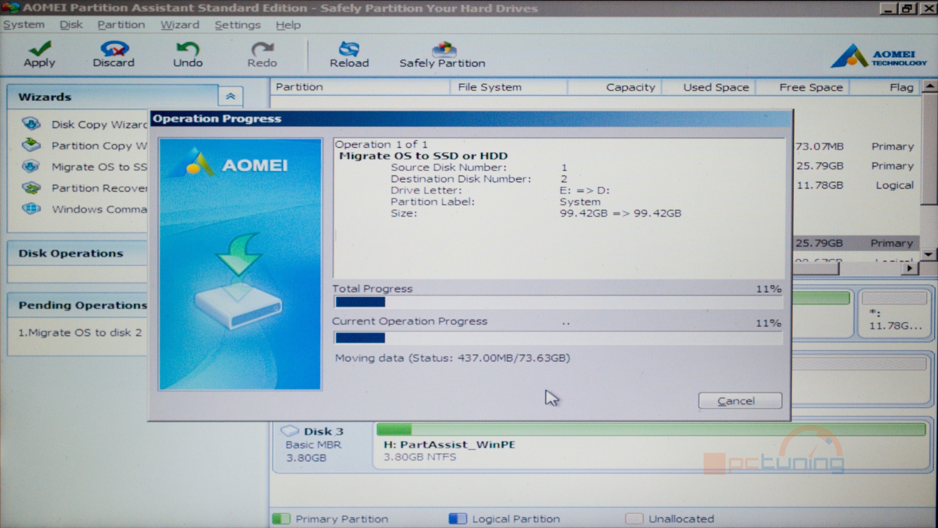Click the Flag column header

[x=885, y=87]
